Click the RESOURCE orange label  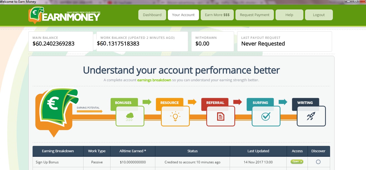point(170,103)
